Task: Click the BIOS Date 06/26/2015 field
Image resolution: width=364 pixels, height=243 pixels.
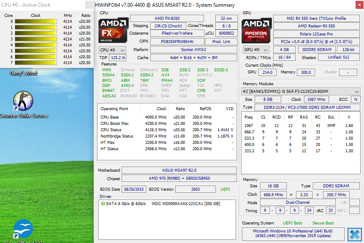Action: click(x=134, y=189)
